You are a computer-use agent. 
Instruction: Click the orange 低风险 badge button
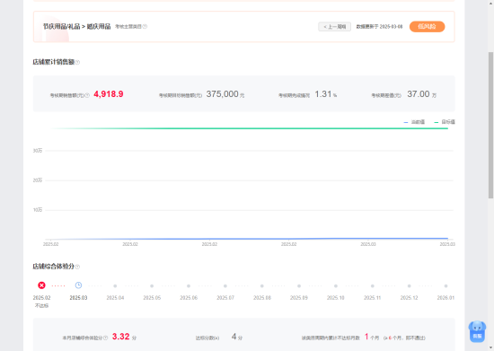(x=427, y=26)
